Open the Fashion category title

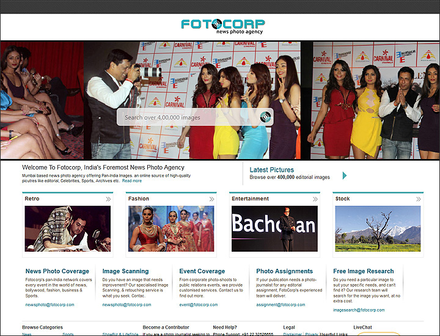[139, 199]
